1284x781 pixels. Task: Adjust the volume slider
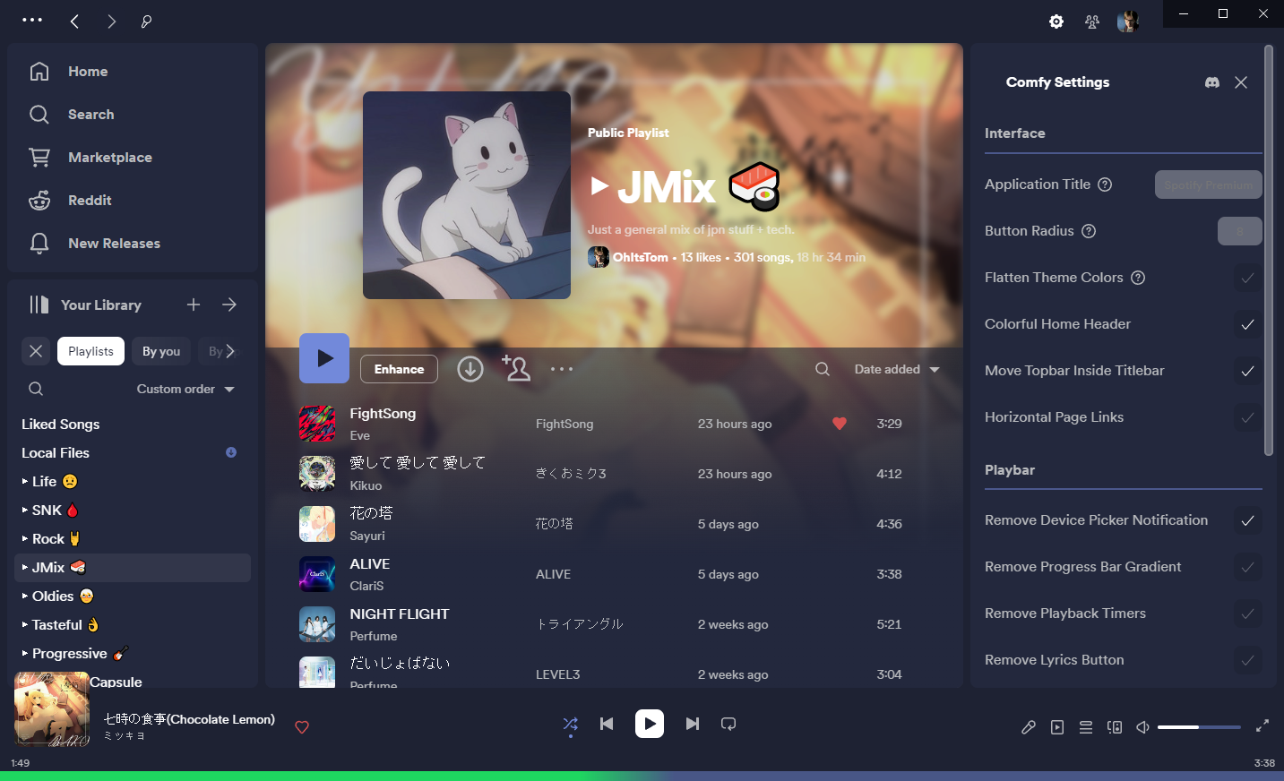point(1199,727)
